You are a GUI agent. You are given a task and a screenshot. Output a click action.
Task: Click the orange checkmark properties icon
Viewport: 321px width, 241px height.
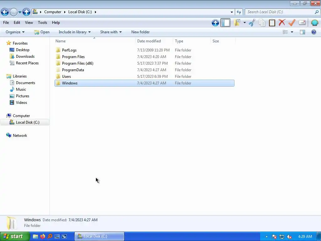pyautogui.click(x=292, y=23)
